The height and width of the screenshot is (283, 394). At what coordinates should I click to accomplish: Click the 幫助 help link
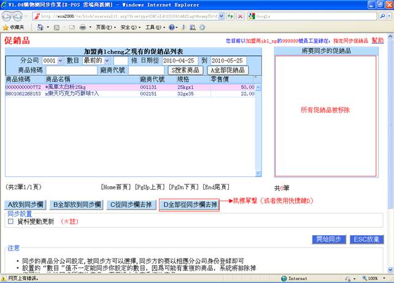pos(377,40)
